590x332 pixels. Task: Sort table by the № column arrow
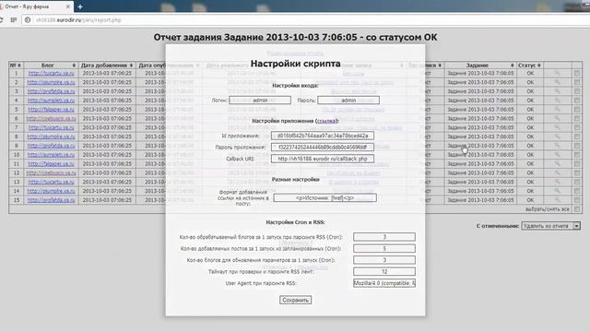tap(18, 65)
